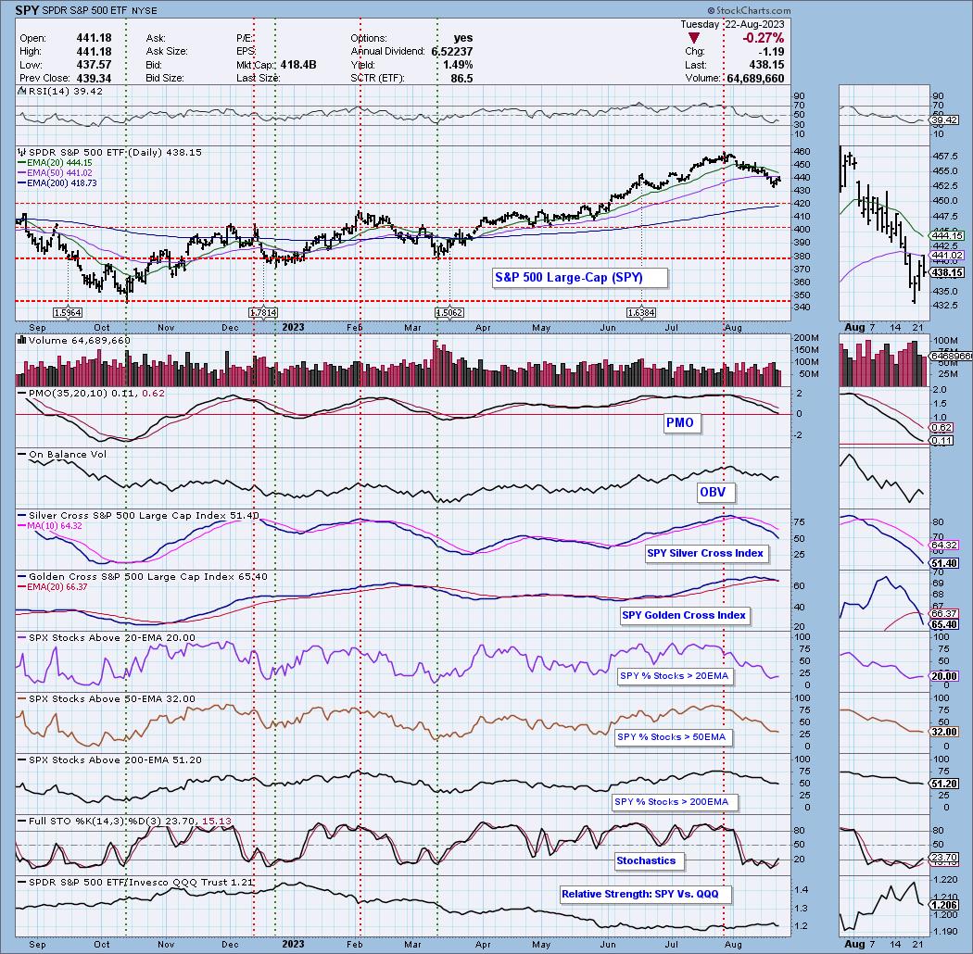Click the NYSE exchange label

point(144,10)
